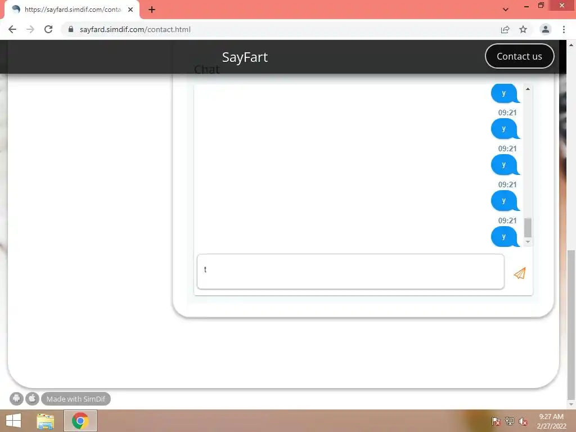
Task: Open File Explorer from the taskbar
Action: click(45, 421)
